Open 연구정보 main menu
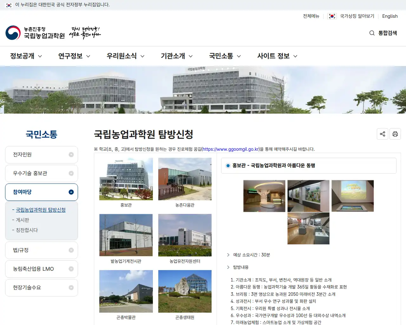This screenshot has width=406, height=325. (x=70, y=56)
